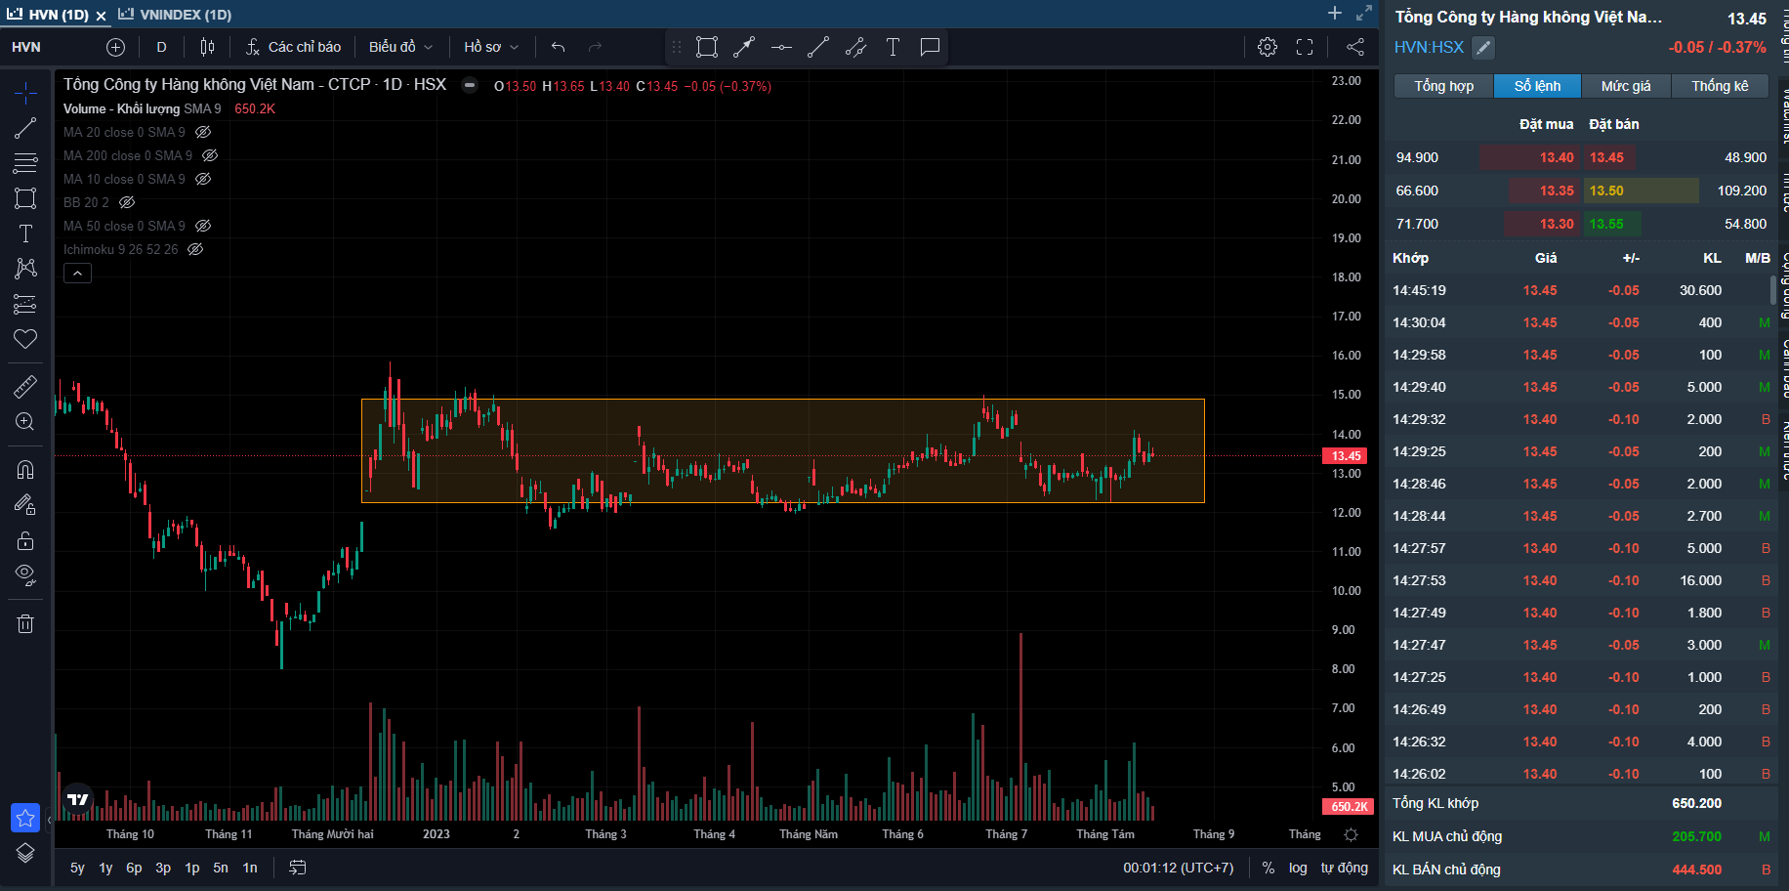The height and width of the screenshot is (891, 1789).
Task: Set the chart range to 6p
Action: [134, 868]
